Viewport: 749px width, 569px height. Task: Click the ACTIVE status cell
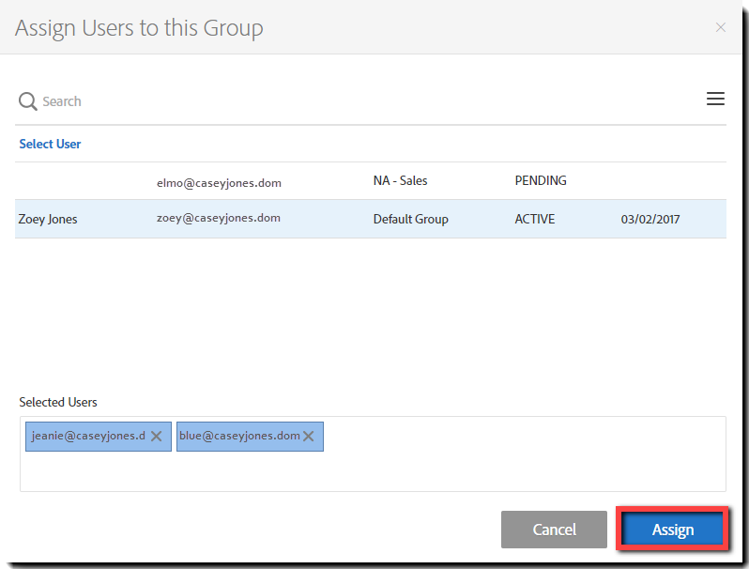coord(534,219)
